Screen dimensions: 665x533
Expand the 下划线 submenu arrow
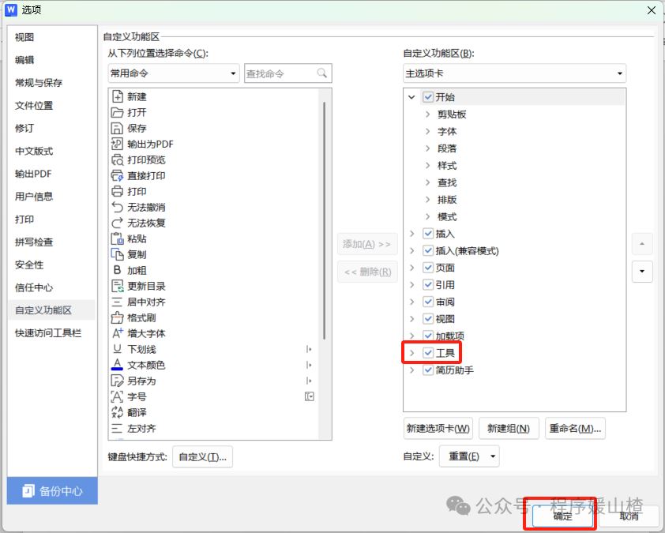(x=309, y=349)
